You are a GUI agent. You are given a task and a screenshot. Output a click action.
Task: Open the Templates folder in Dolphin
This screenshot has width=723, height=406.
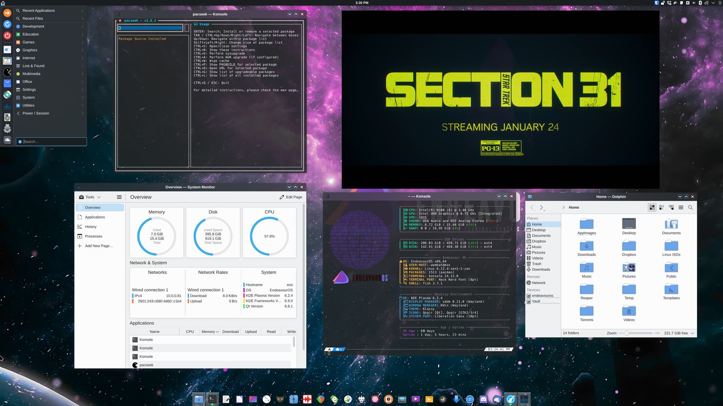[671, 292]
